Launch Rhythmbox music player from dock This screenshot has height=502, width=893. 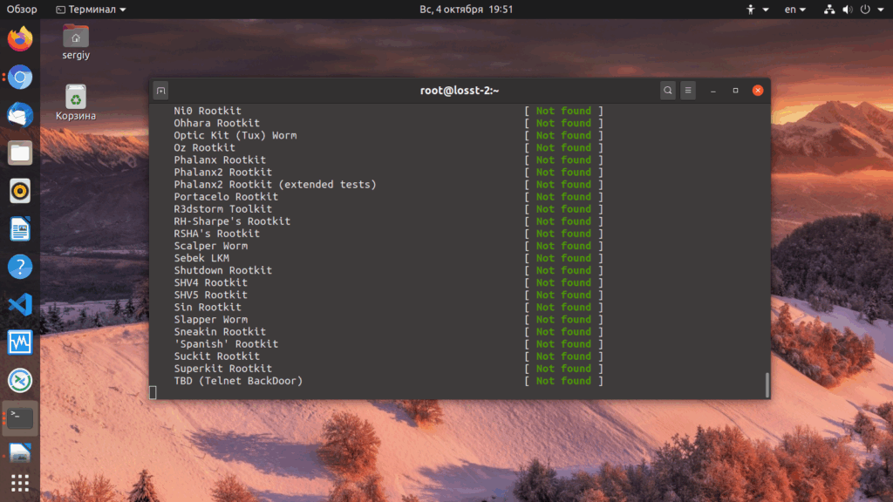coord(20,191)
